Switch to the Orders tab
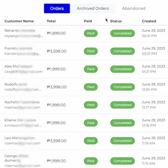 pos(57,8)
